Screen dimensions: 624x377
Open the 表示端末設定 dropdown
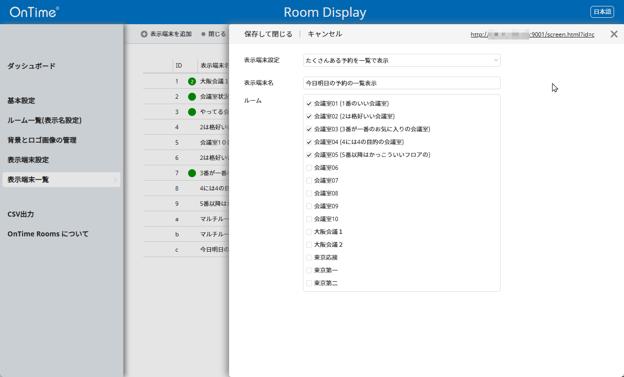(x=401, y=60)
